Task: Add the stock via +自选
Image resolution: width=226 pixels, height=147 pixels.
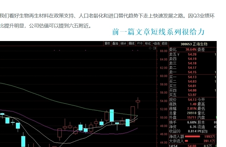Action: pos(156,44)
